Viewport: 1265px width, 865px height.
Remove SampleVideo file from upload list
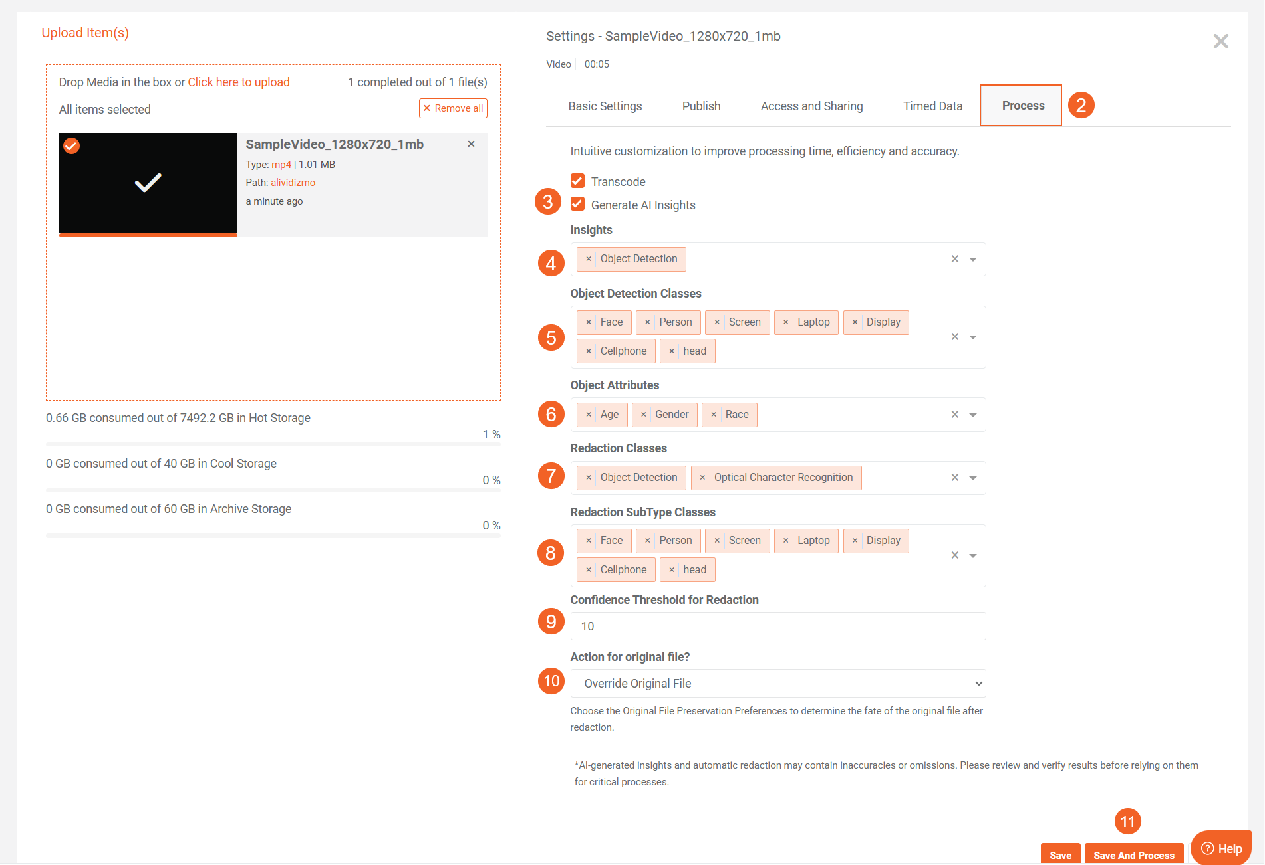coord(471,144)
